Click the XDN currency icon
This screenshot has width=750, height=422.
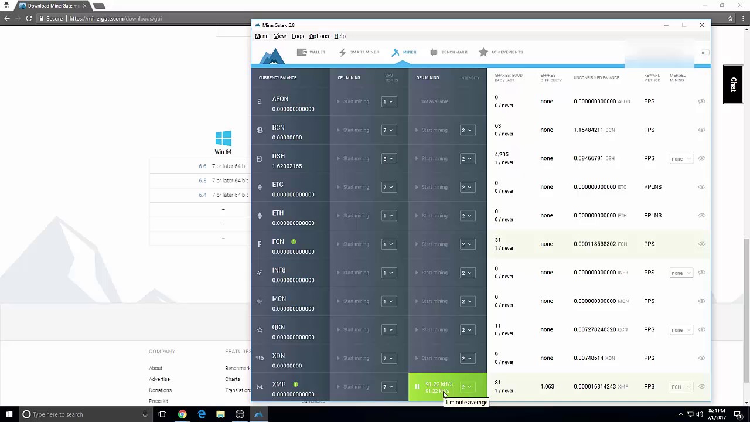[260, 358]
